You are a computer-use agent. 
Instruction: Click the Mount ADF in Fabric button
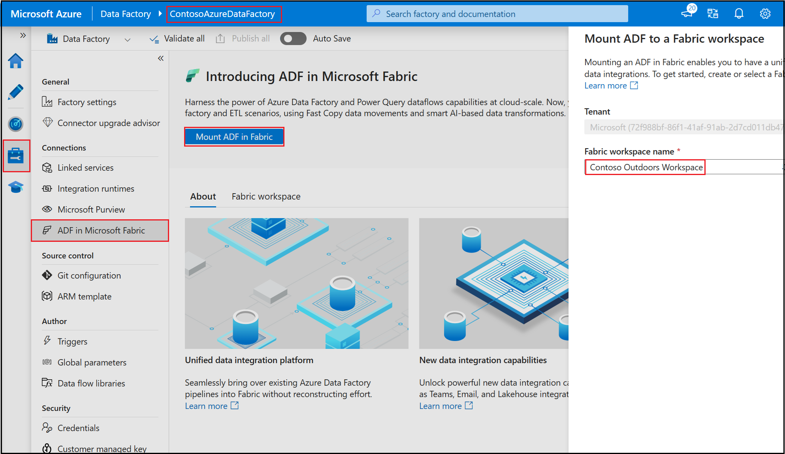pyautogui.click(x=234, y=137)
